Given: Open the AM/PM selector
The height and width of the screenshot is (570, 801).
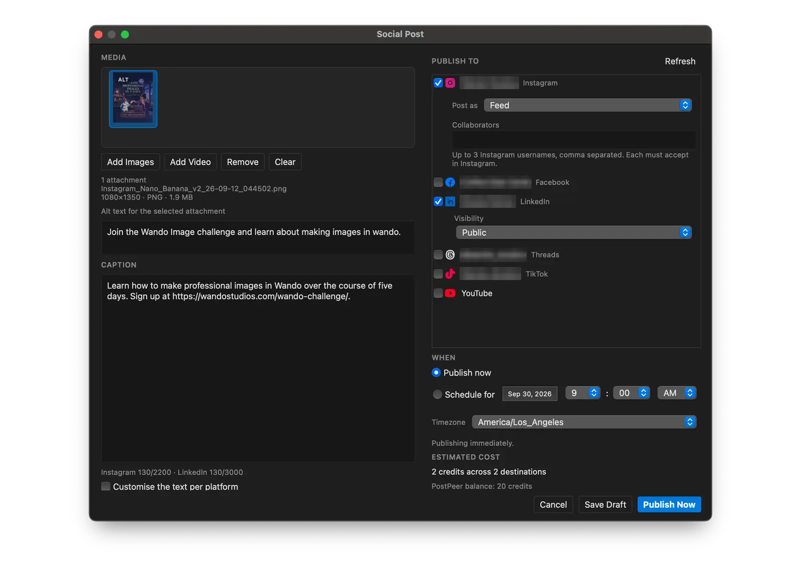Looking at the screenshot, I should (677, 393).
